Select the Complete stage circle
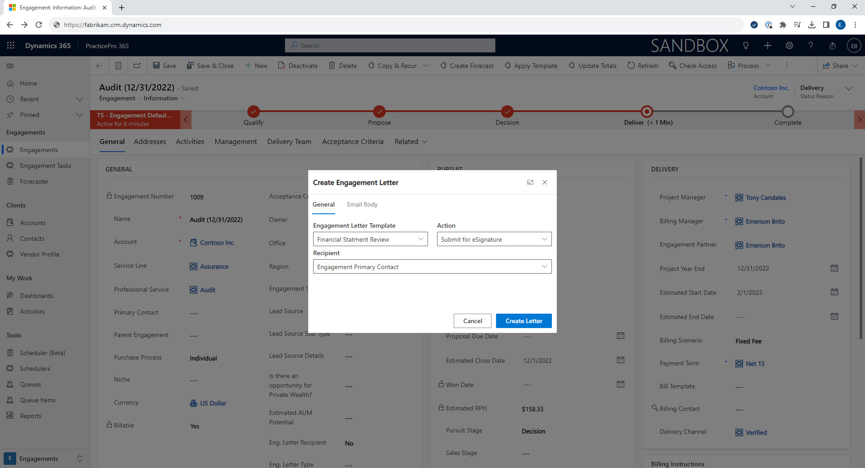 788,112
